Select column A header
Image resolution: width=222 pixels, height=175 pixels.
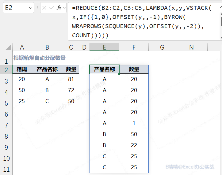[22, 47]
